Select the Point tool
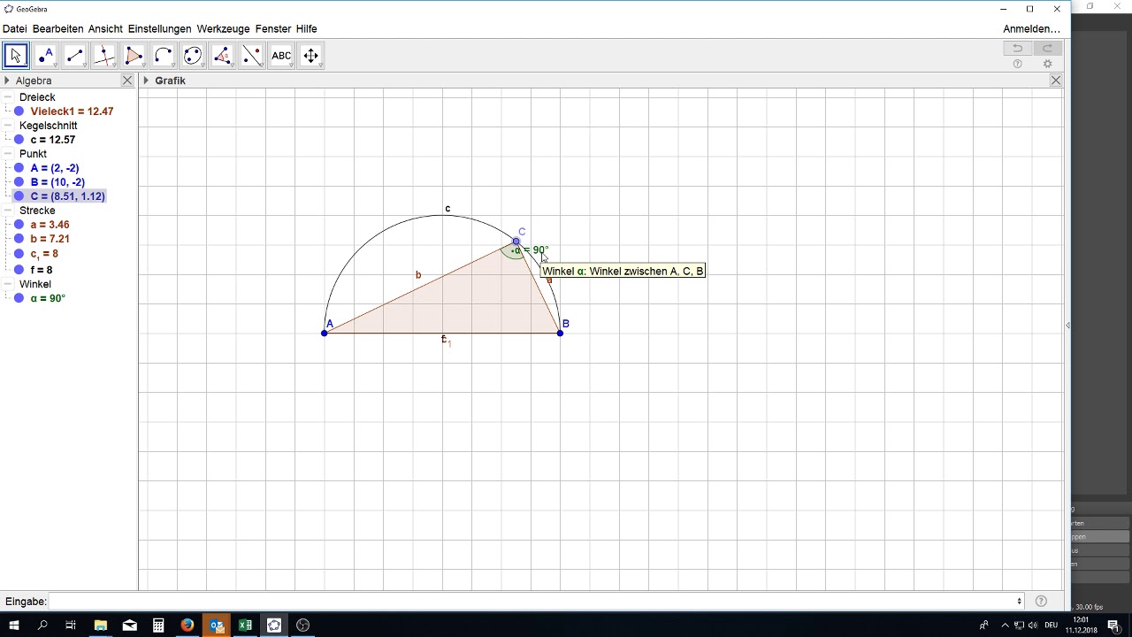This screenshot has height=637, width=1132. tap(45, 56)
